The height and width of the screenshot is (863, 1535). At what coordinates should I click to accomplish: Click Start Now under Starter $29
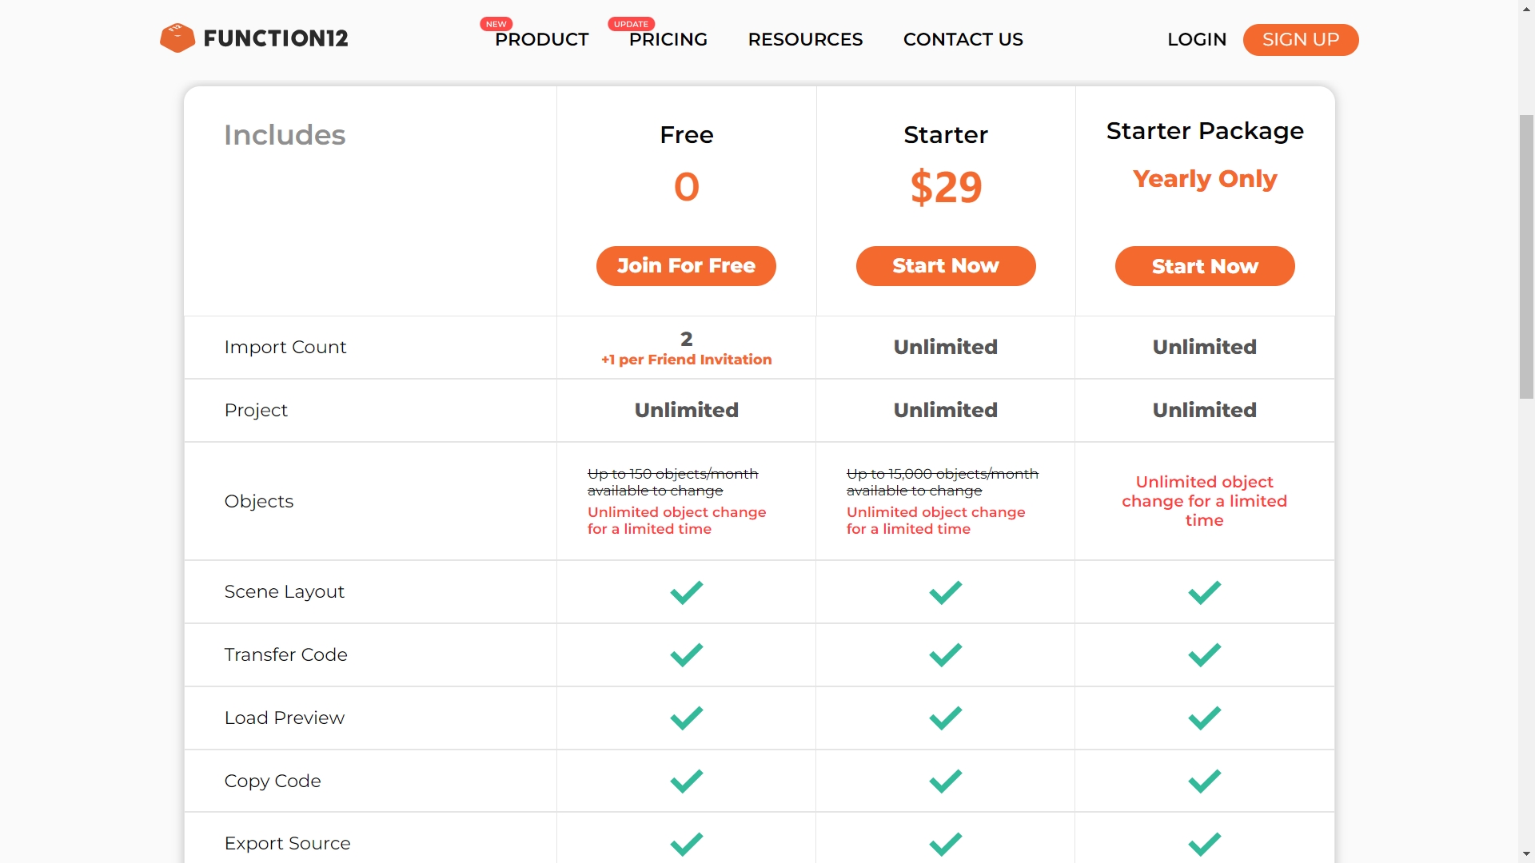coord(946,266)
